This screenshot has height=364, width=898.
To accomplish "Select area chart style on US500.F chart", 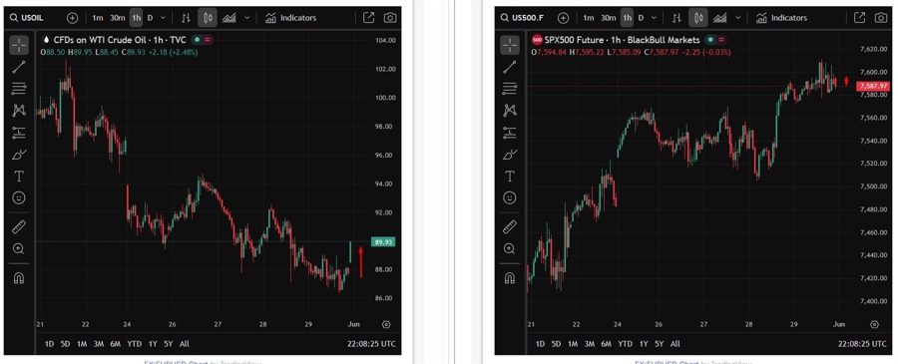I will tap(719, 18).
